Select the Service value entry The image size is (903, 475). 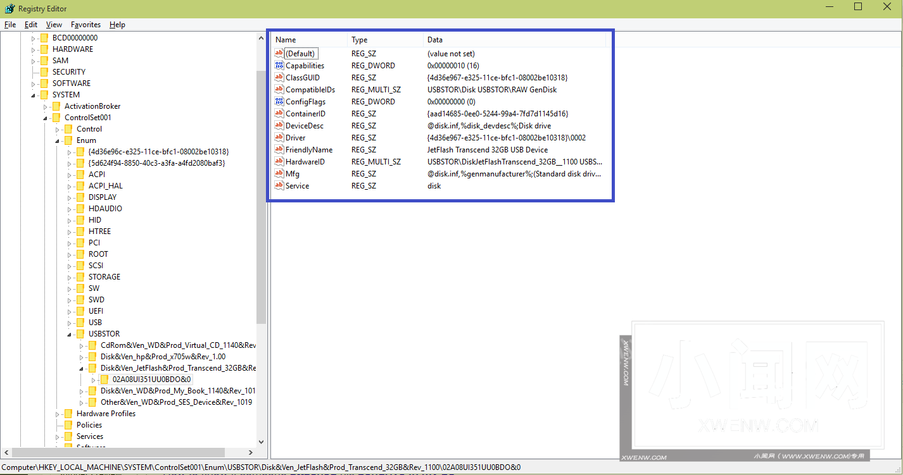coord(297,186)
